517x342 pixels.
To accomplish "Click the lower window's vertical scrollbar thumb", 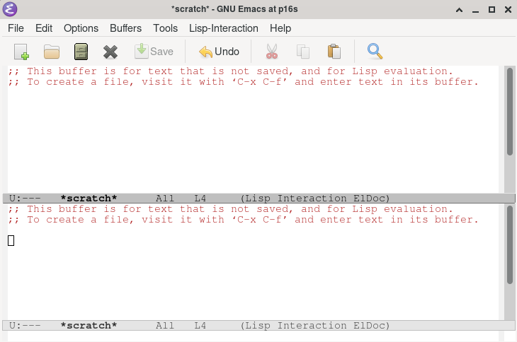I will (510, 244).
